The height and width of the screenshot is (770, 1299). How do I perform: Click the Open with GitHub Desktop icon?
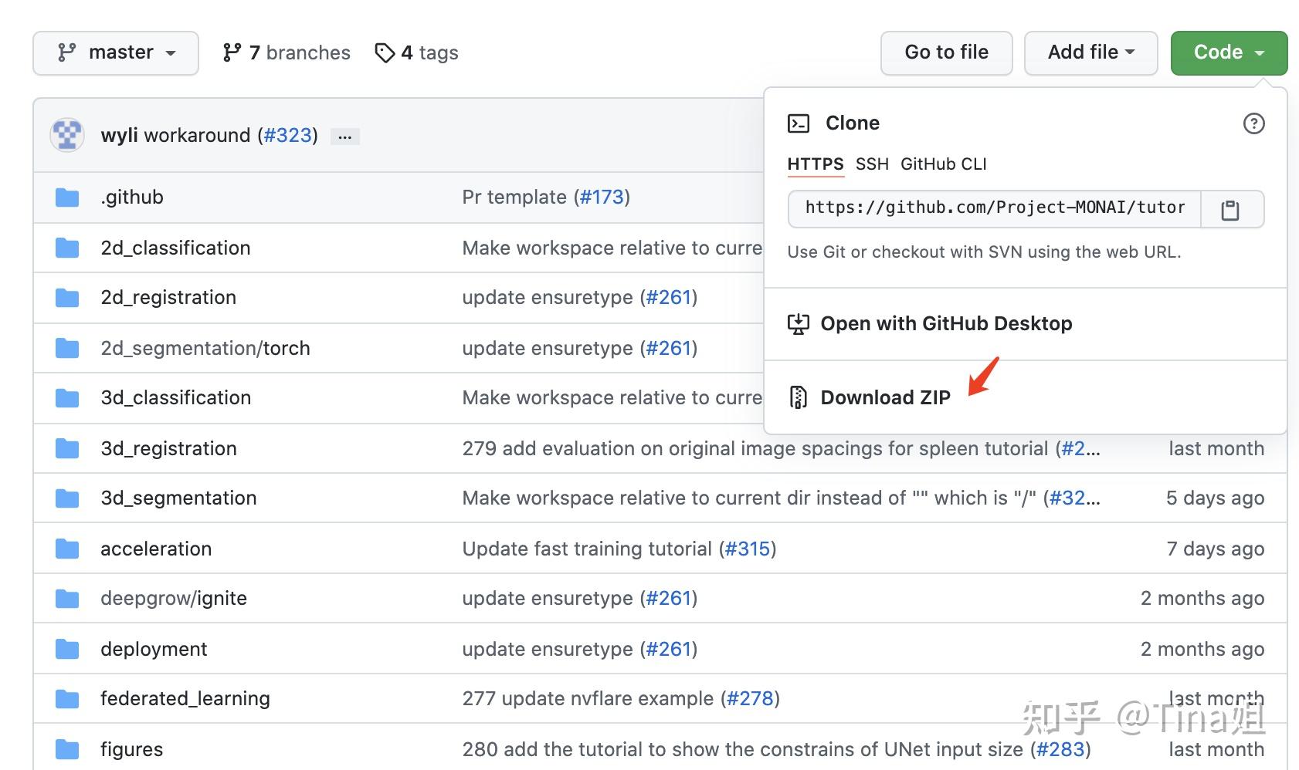click(x=799, y=323)
